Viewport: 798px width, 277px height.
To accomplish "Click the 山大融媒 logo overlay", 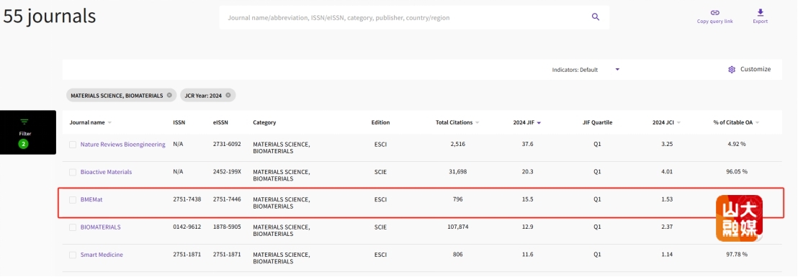I will pos(739,218).
